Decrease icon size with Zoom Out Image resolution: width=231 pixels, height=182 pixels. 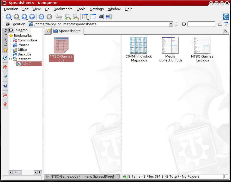(76, 17)
